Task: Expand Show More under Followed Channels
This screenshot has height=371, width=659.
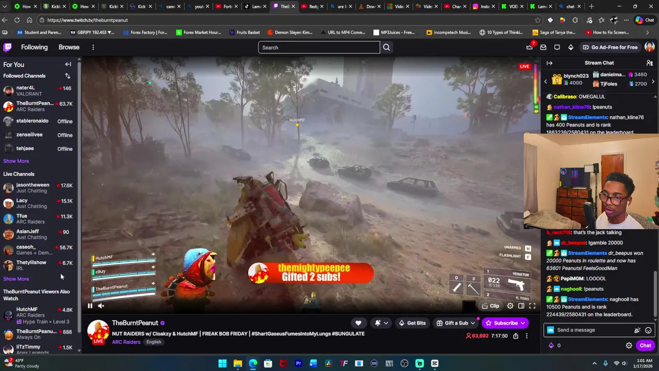Action: [x=16, y=161]
